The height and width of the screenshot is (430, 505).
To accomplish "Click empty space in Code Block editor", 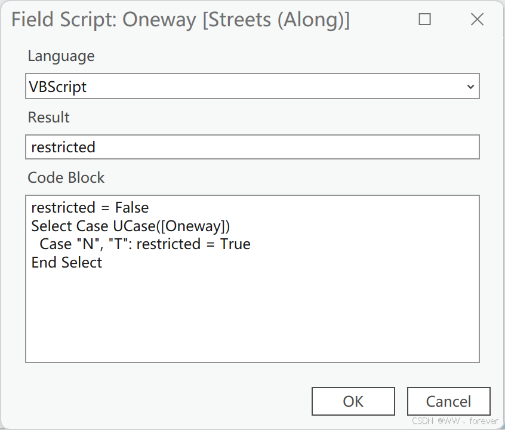I will click(252, 316).
